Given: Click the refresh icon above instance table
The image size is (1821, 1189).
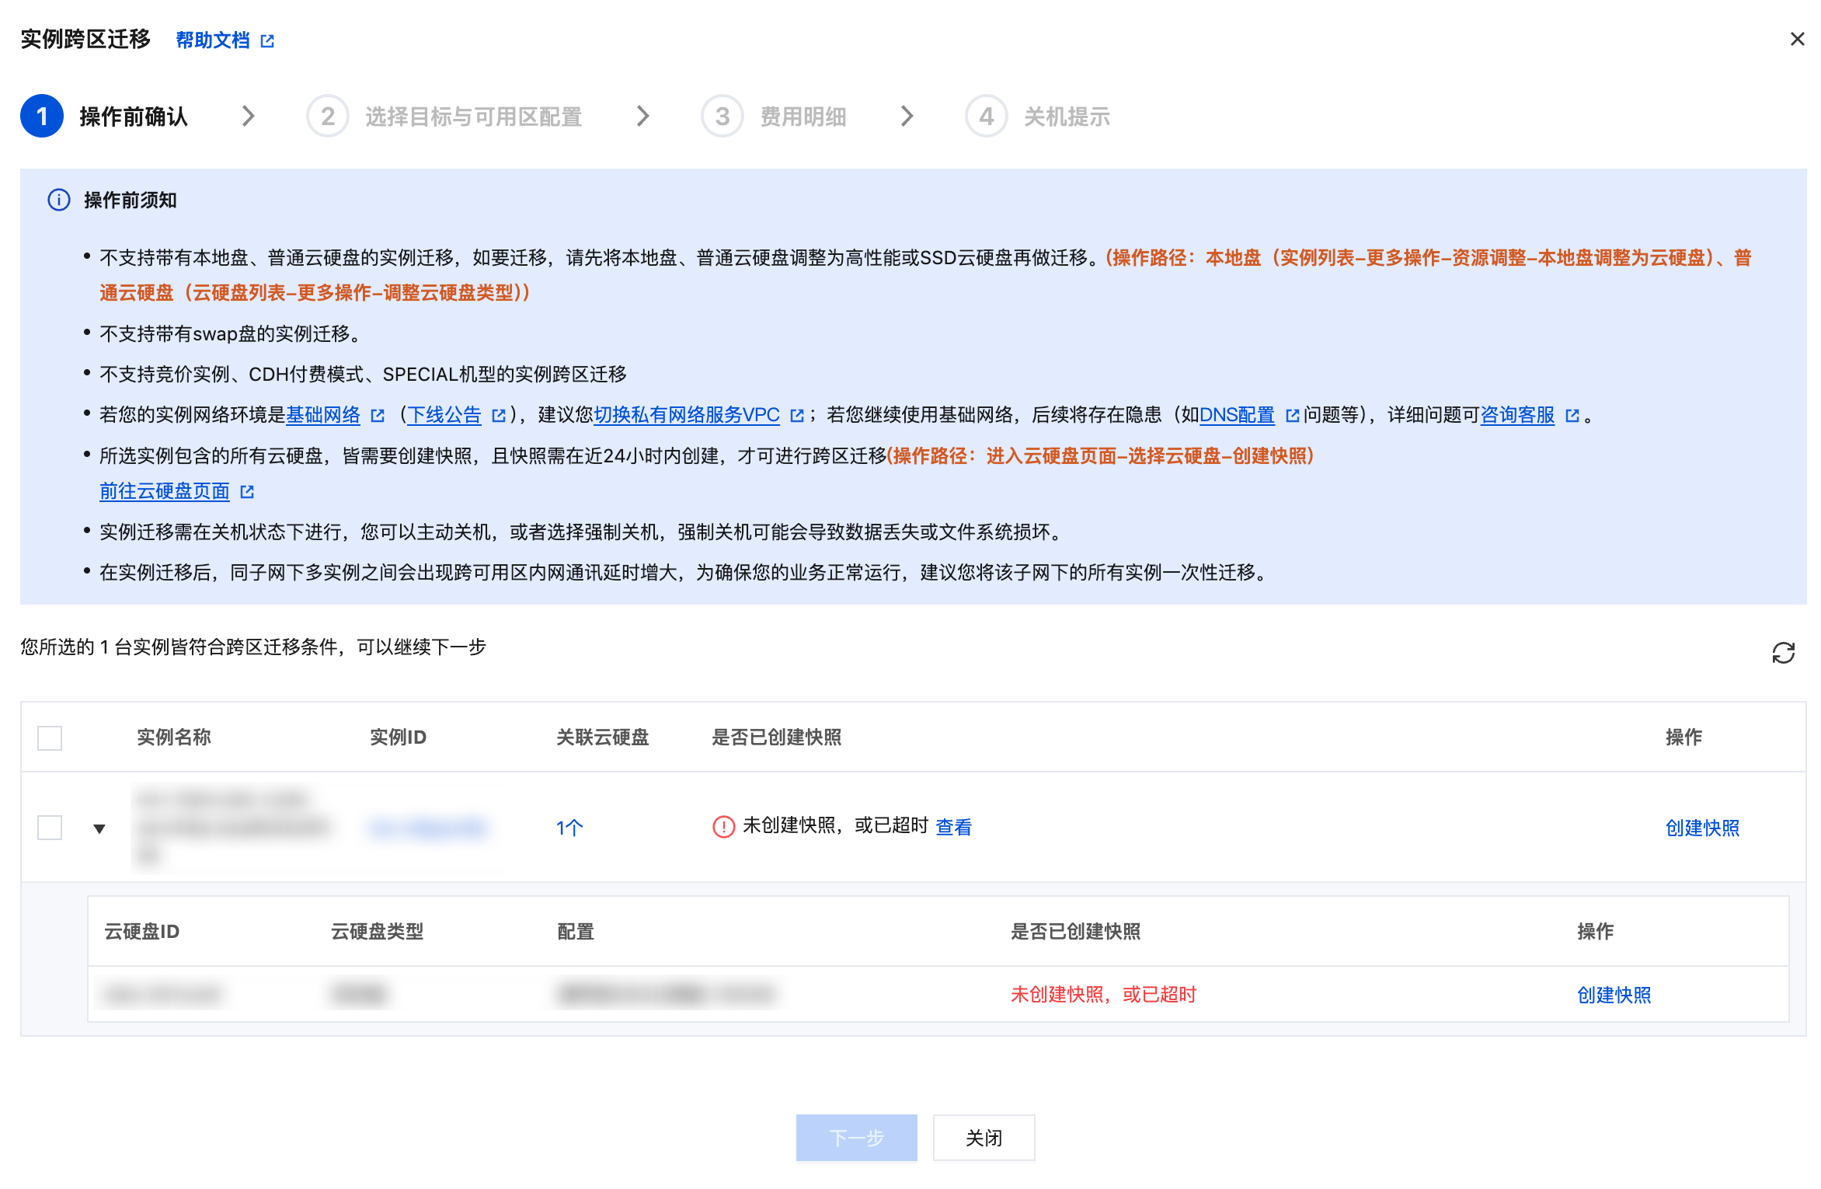Looking at the screenshot, I should pyautogui.click(x=1783, y=653).
